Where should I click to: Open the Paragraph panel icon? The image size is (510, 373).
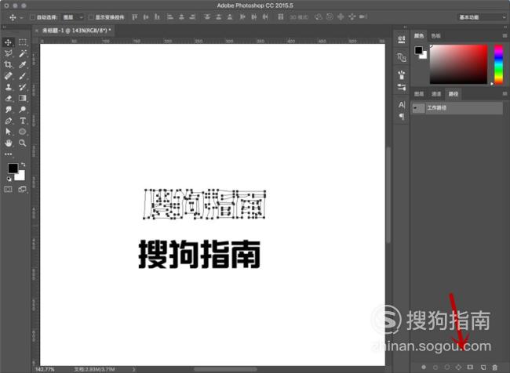point(402,116)
